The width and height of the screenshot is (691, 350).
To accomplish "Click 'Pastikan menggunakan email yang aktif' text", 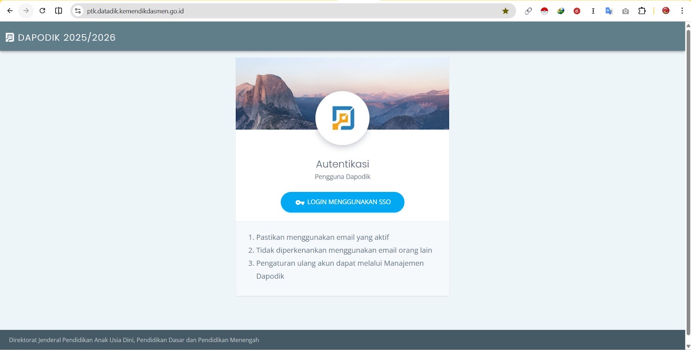I will [323, 237].
